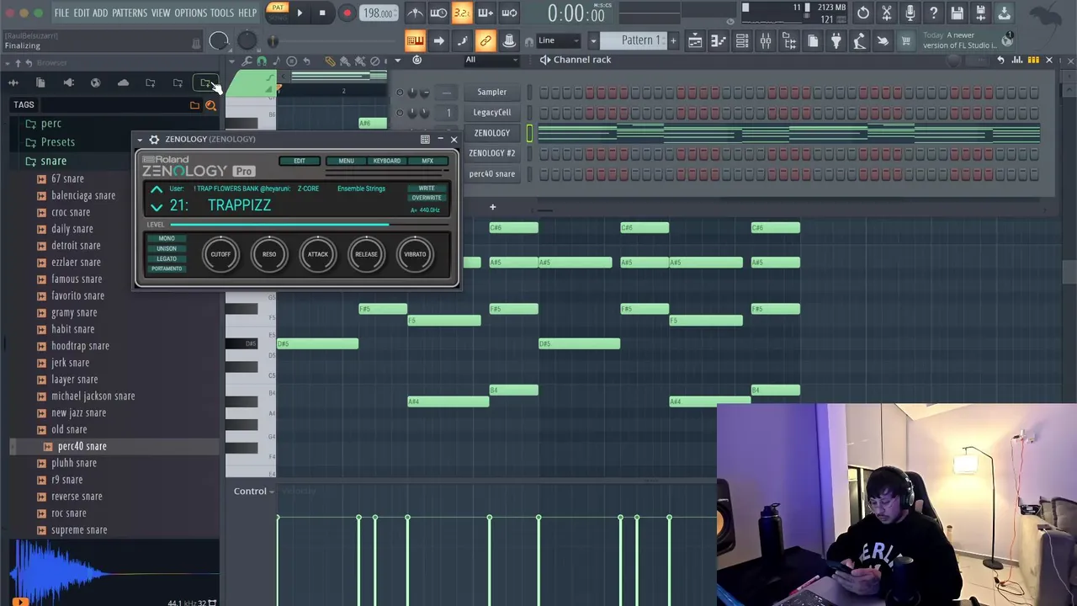Click the ZENOLOGY EDIT button
The width and height of the screenshot is (1077, 606).
(300, 161)
